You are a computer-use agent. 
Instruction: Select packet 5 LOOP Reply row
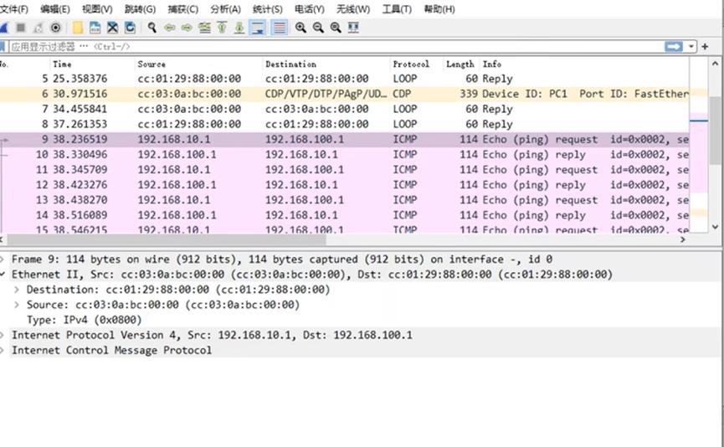(x=345, y=79)
